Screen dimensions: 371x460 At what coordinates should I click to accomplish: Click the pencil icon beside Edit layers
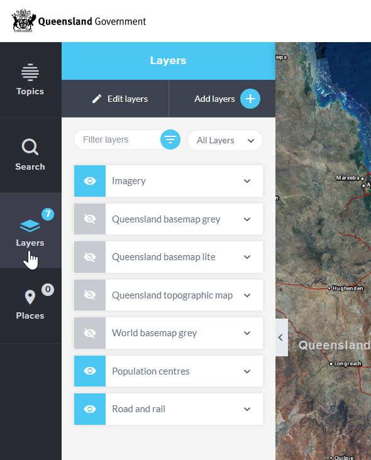[97, 99]
